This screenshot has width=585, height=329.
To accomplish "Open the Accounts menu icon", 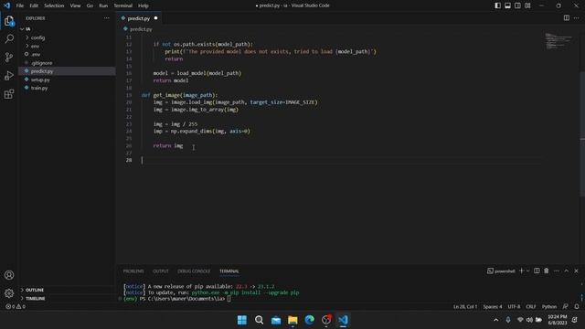I will (9, 275).
